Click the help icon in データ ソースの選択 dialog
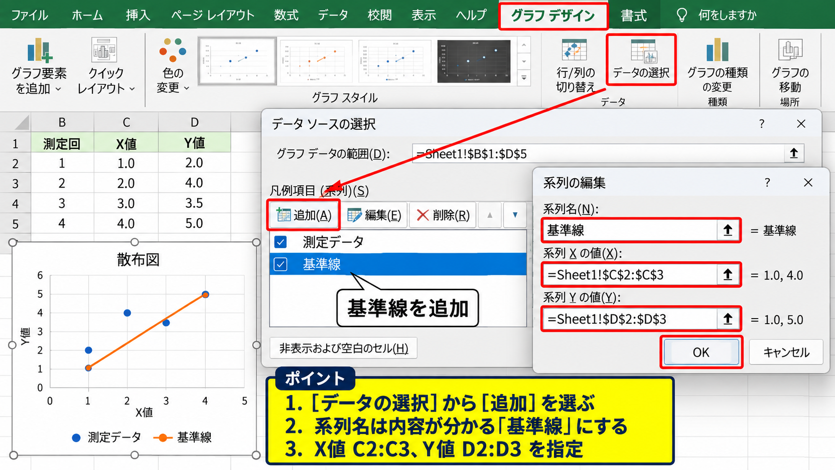 [x=762, y=124]
